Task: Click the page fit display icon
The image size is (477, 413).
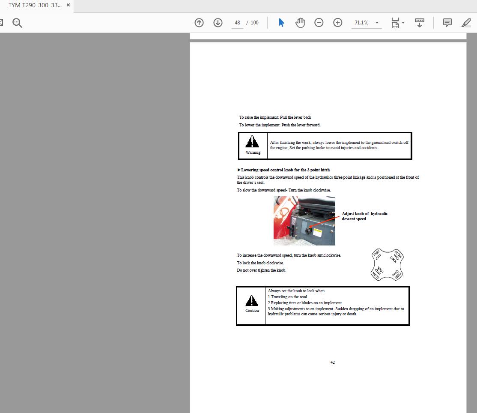Action: (x=395, y=22)
